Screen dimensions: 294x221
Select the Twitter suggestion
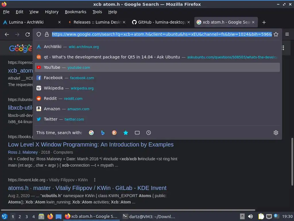[x=157, y=119]
